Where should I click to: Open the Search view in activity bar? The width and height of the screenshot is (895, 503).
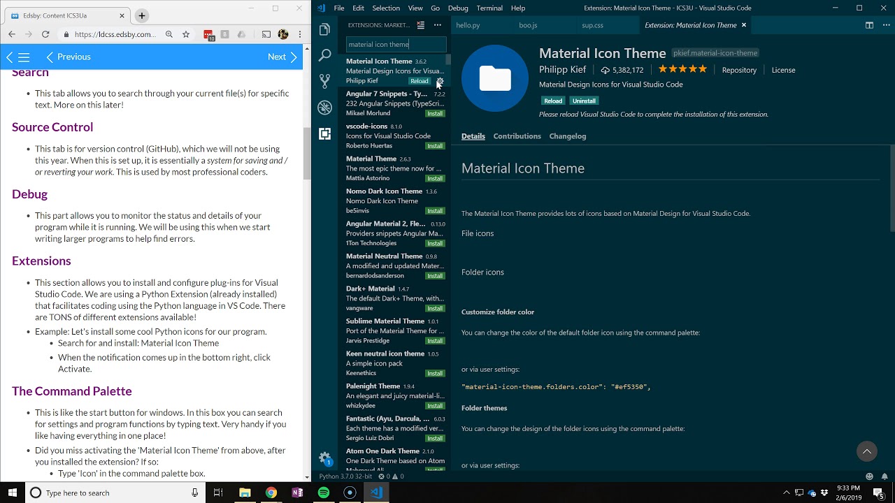(324, 55)
